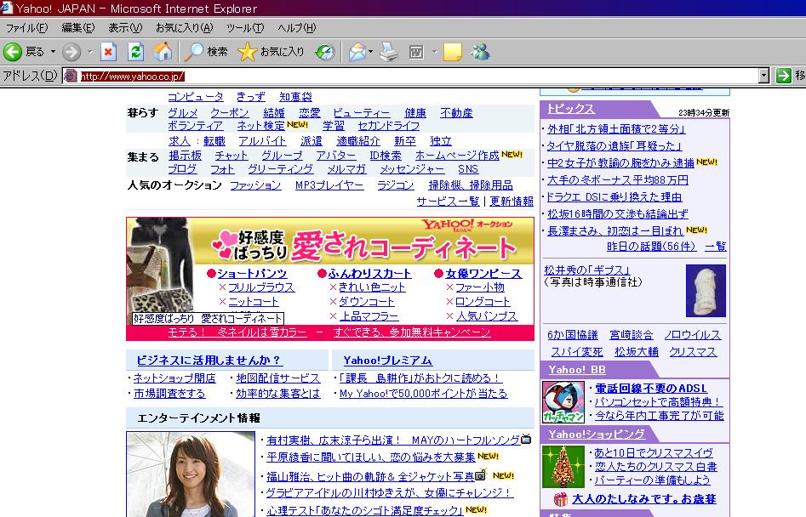
Task: Open the ネット検定 link
Action: [260, 126]
